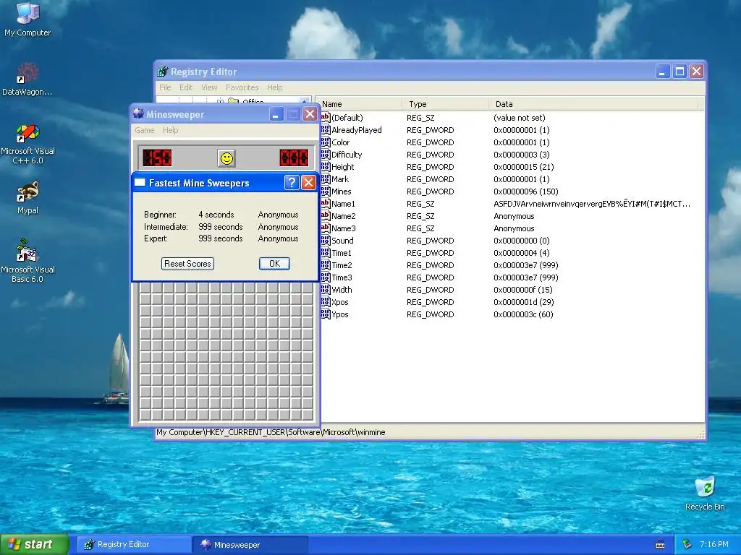The image size is (741, 555).
Task: Open the Game menu in Minesweeper
Action: [x=144, y=130]
